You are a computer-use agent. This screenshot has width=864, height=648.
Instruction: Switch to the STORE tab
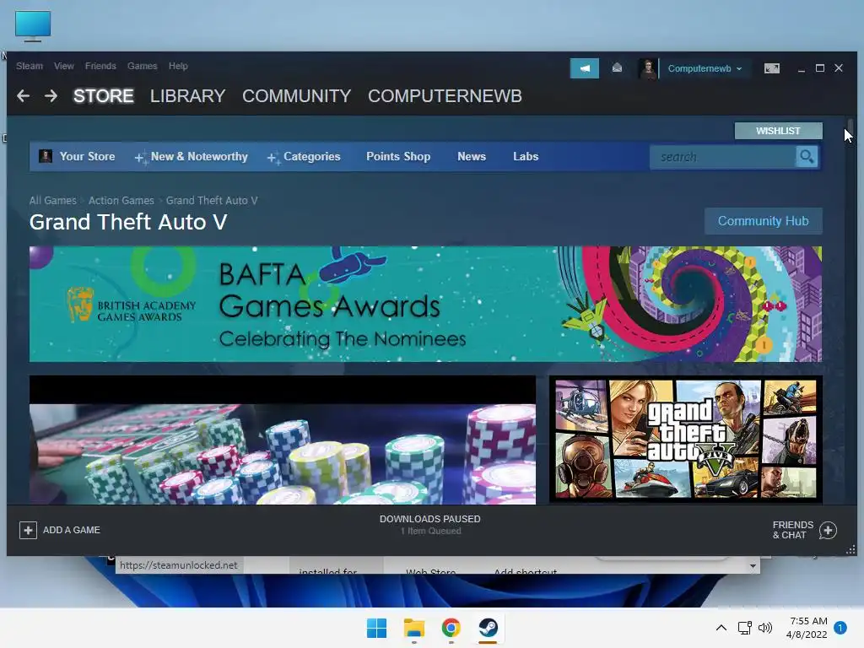tap(104, 96)
